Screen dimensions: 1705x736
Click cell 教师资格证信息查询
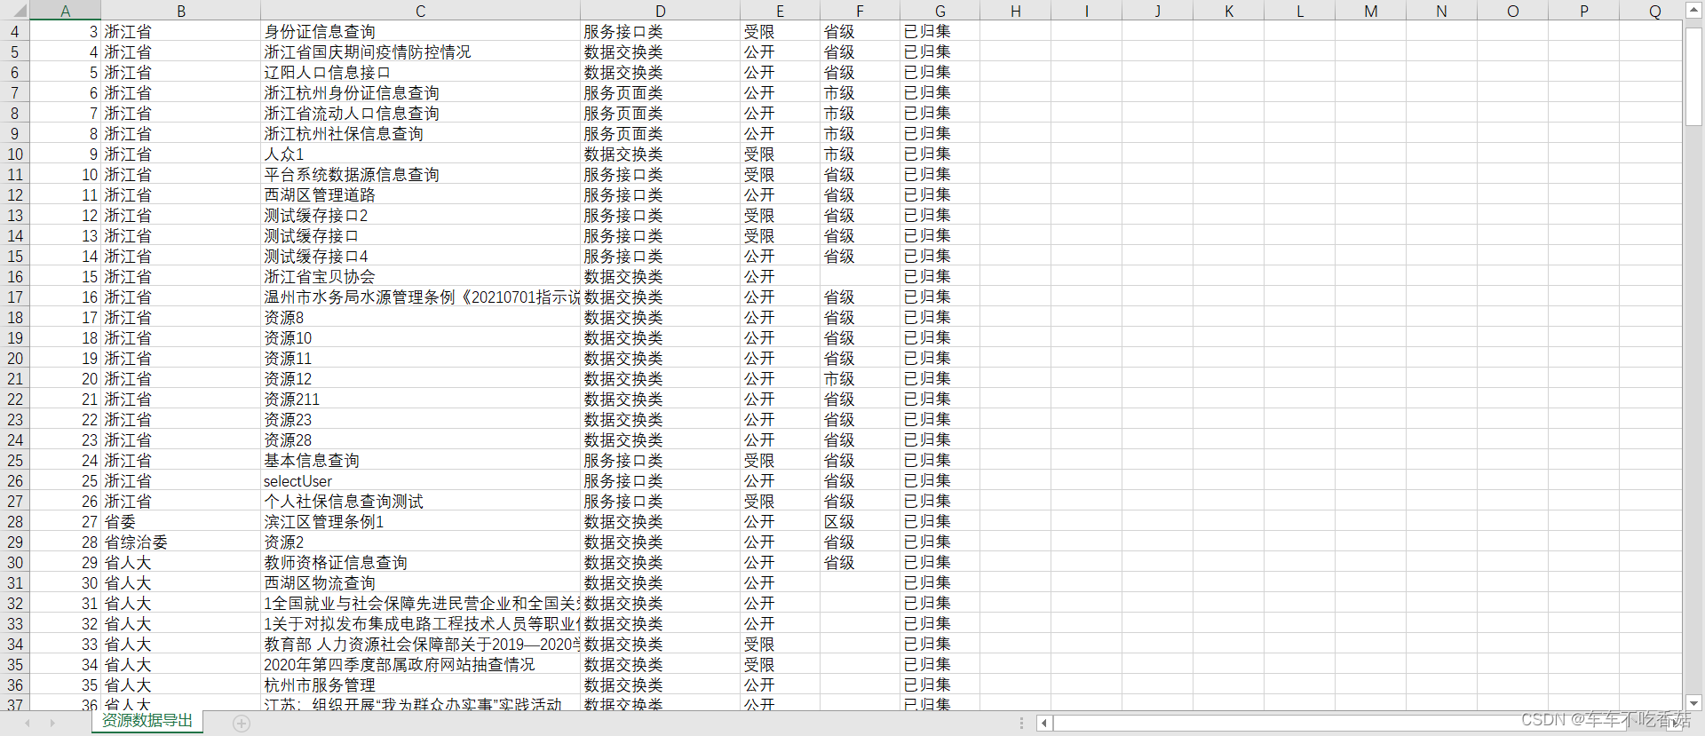tap(421, 562)
